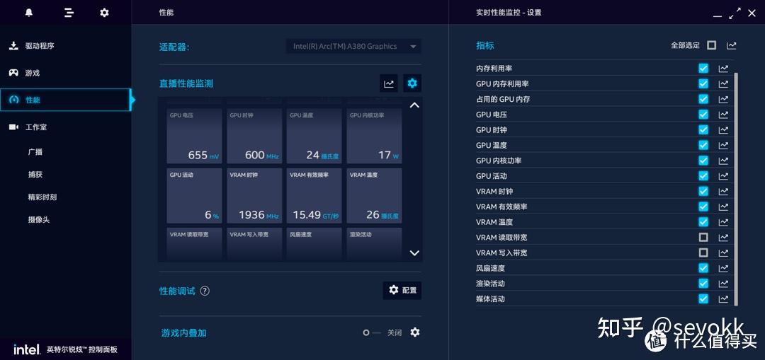This screenshot has width=765, height=360.
Task: Uncheck 占用的 GPU 内存 checkbox
Action: tap(703, 99)
